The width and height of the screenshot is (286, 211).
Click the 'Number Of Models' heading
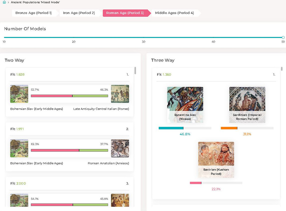point(25,29)
